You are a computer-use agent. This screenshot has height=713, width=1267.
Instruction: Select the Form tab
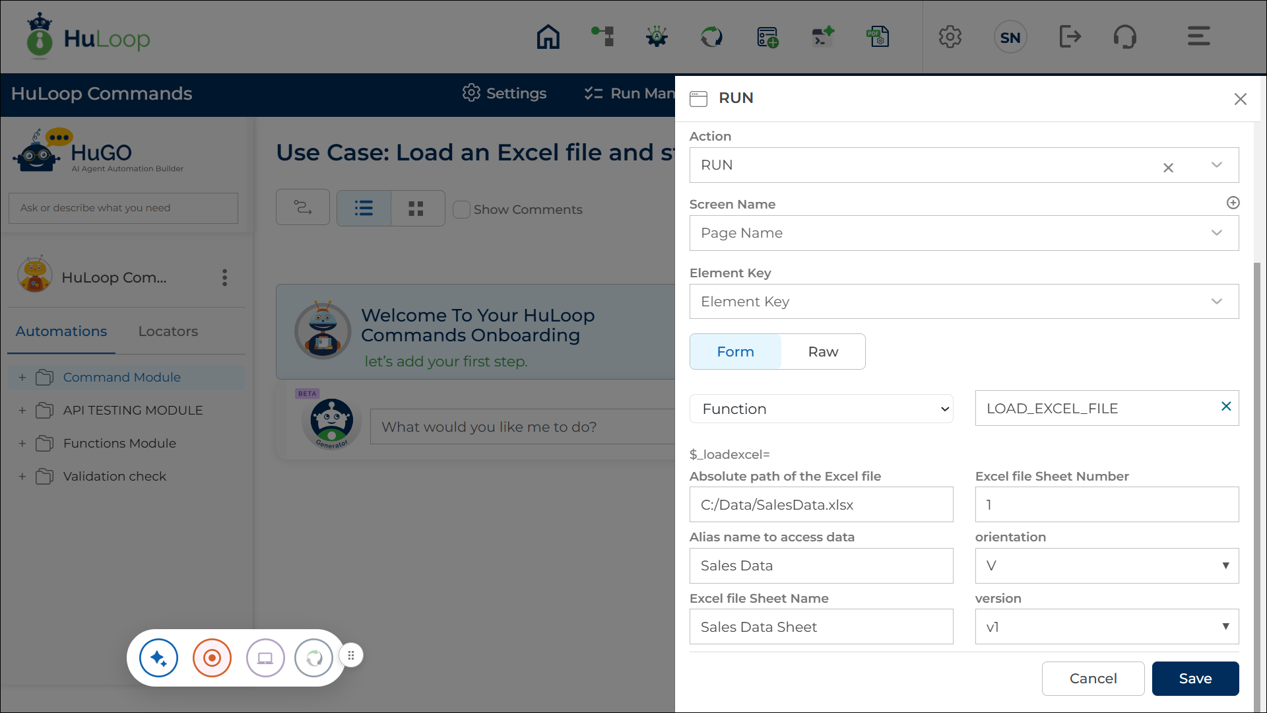(735, 352)
